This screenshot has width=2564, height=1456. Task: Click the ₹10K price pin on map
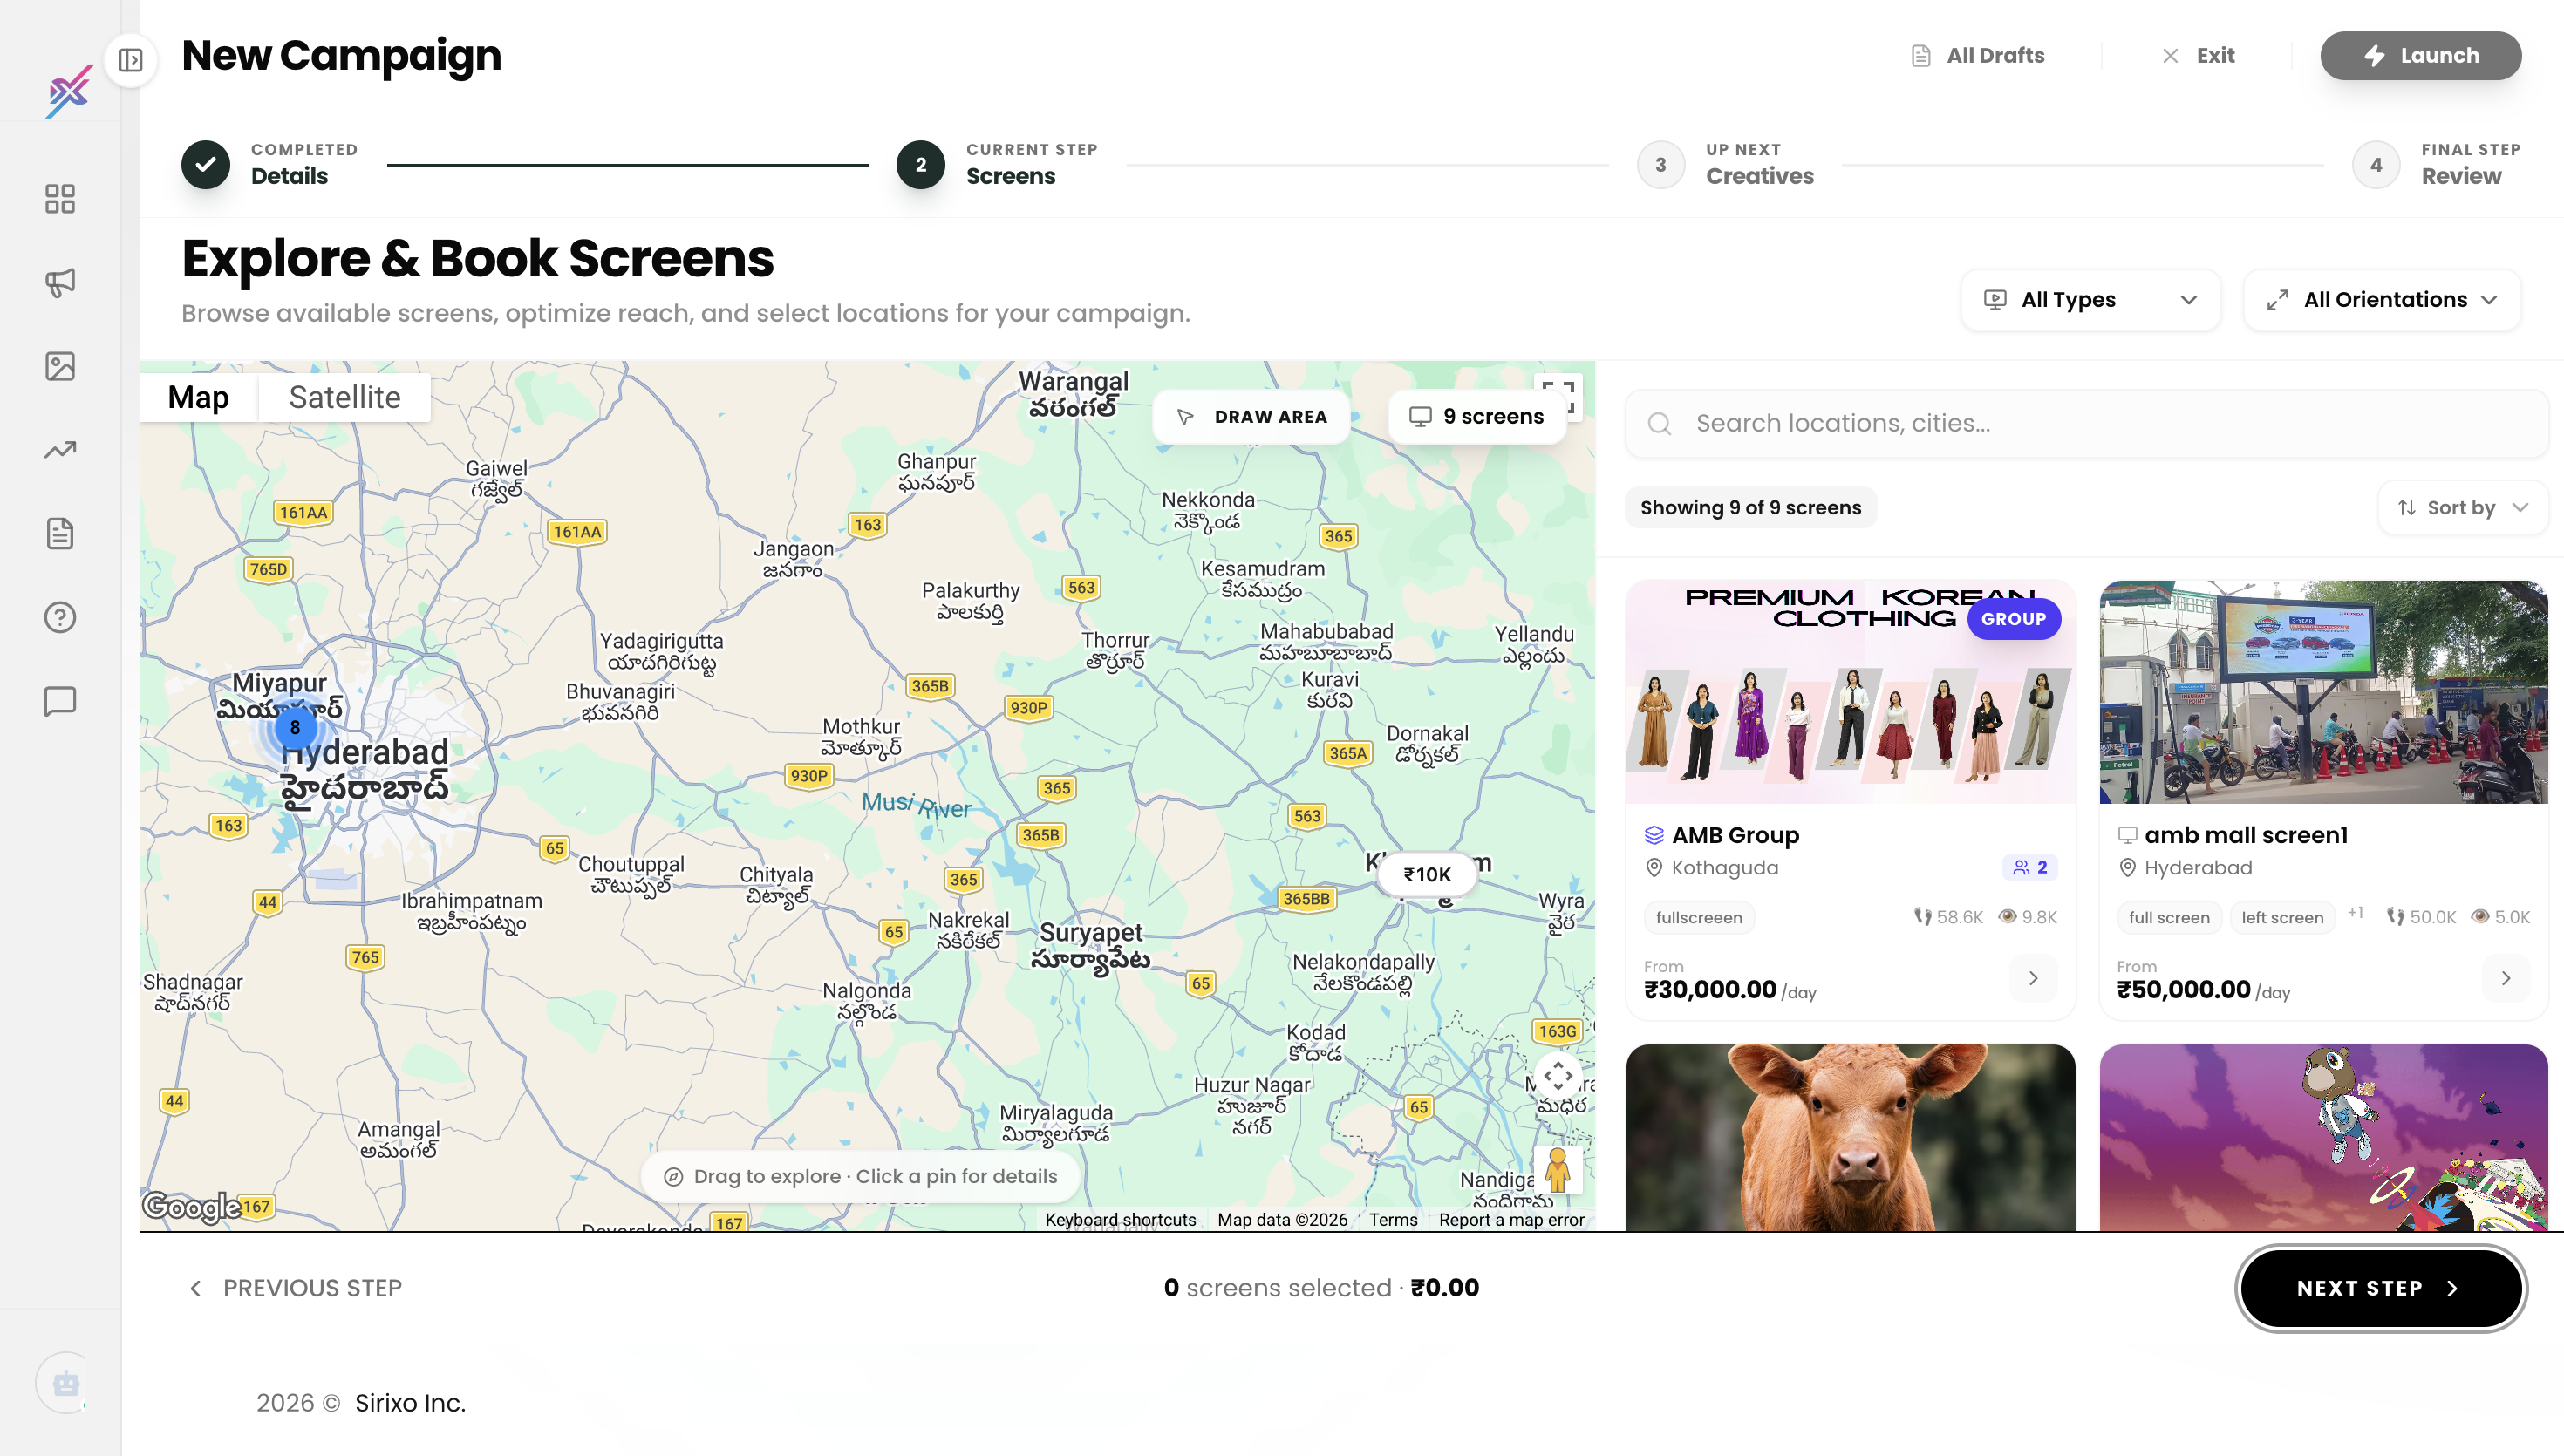[x=1427, y=874]
